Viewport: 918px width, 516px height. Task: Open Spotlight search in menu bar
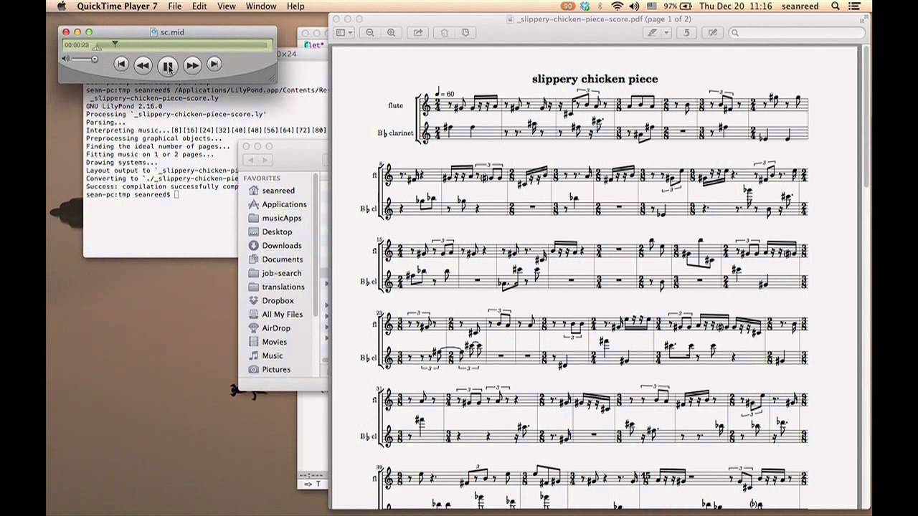click(836, 6)
